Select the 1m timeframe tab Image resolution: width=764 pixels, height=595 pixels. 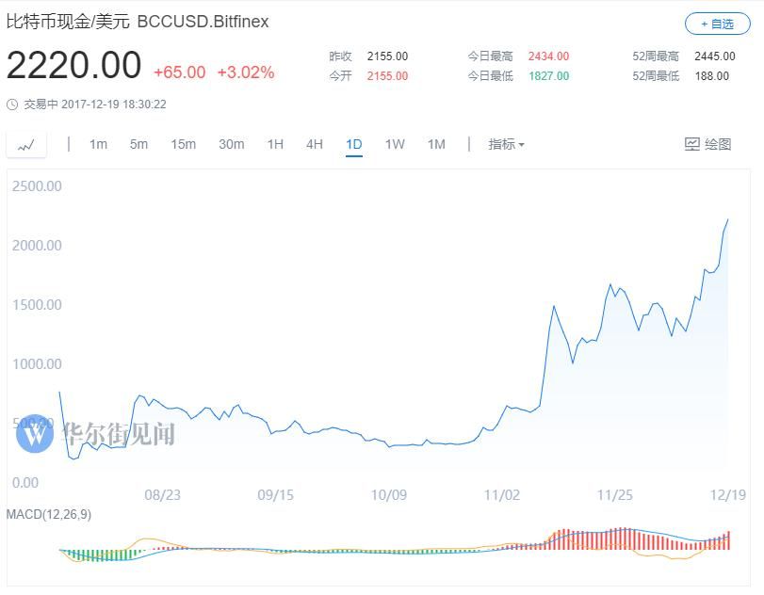tap(98, 144)
